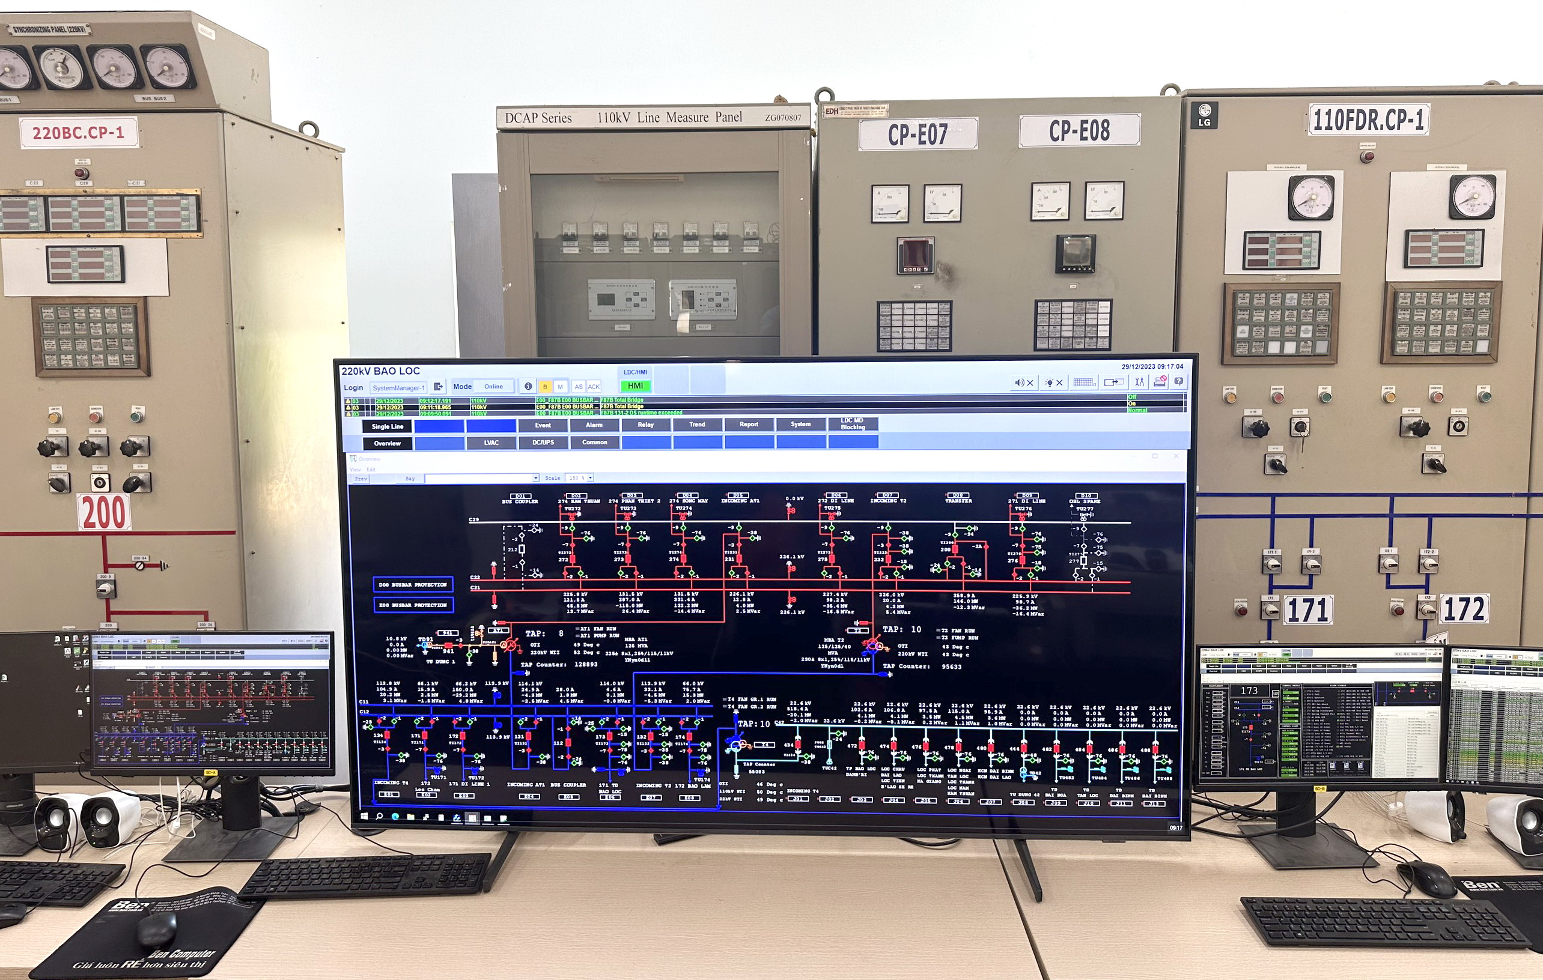
Task: Open E00 BUSBAR PROTECTION button
Action: (413, 605)
